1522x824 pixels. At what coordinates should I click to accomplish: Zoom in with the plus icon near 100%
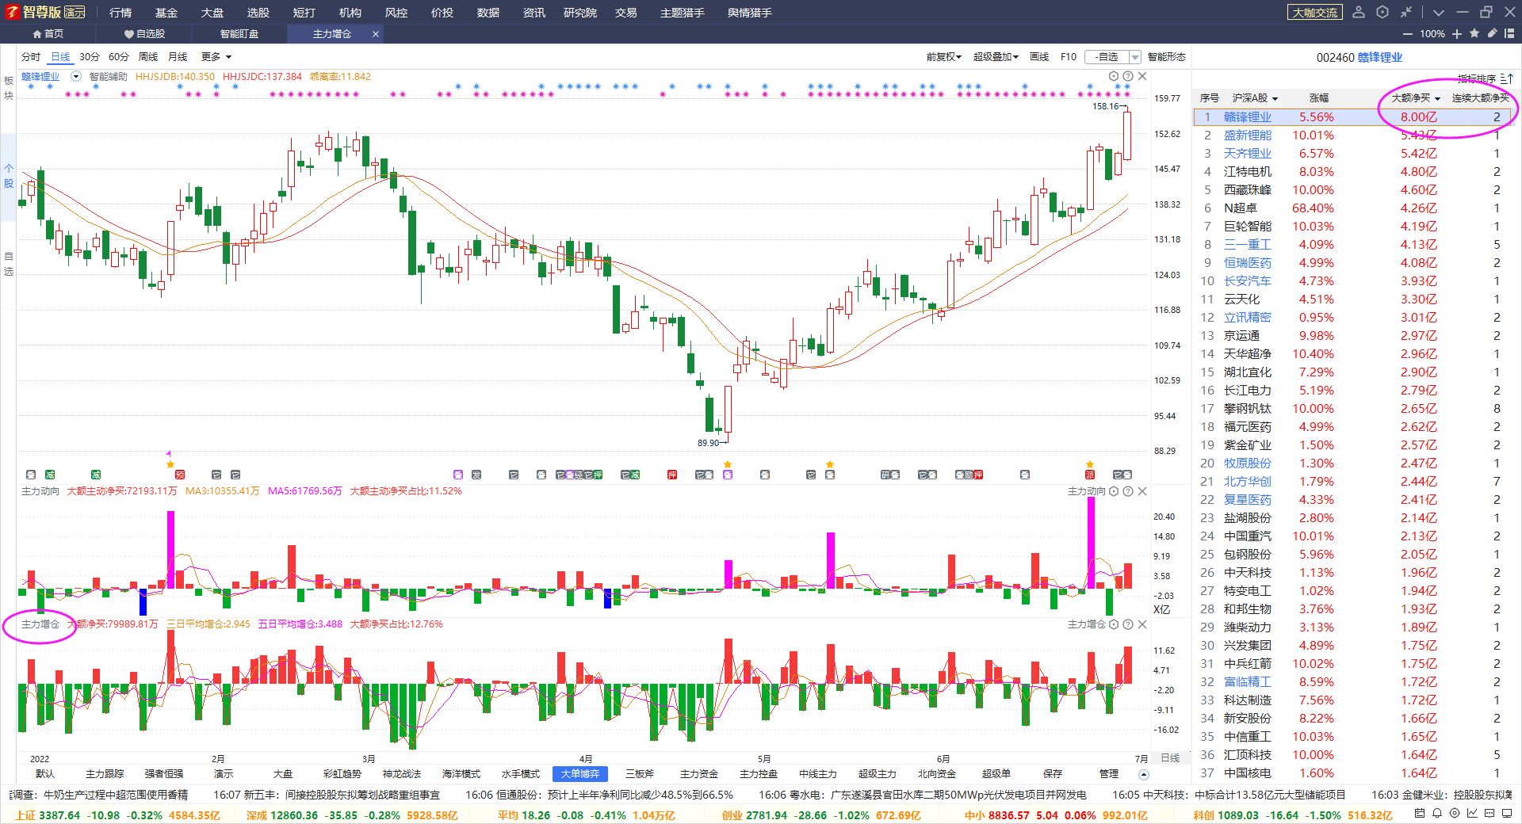1457,34
